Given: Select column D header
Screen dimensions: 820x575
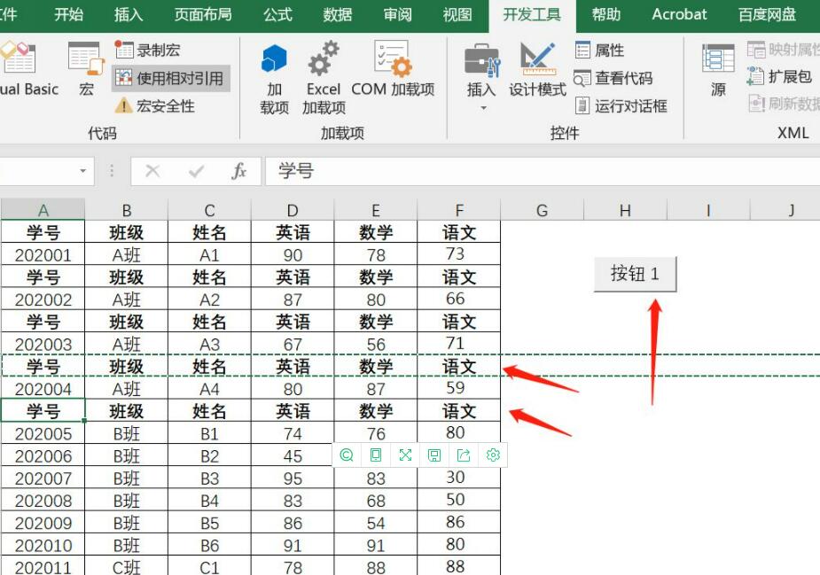Looking at the screenshot, I should point(293,210).
